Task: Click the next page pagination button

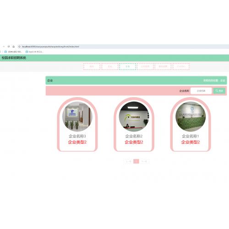Action: click(x=144, y=161)
